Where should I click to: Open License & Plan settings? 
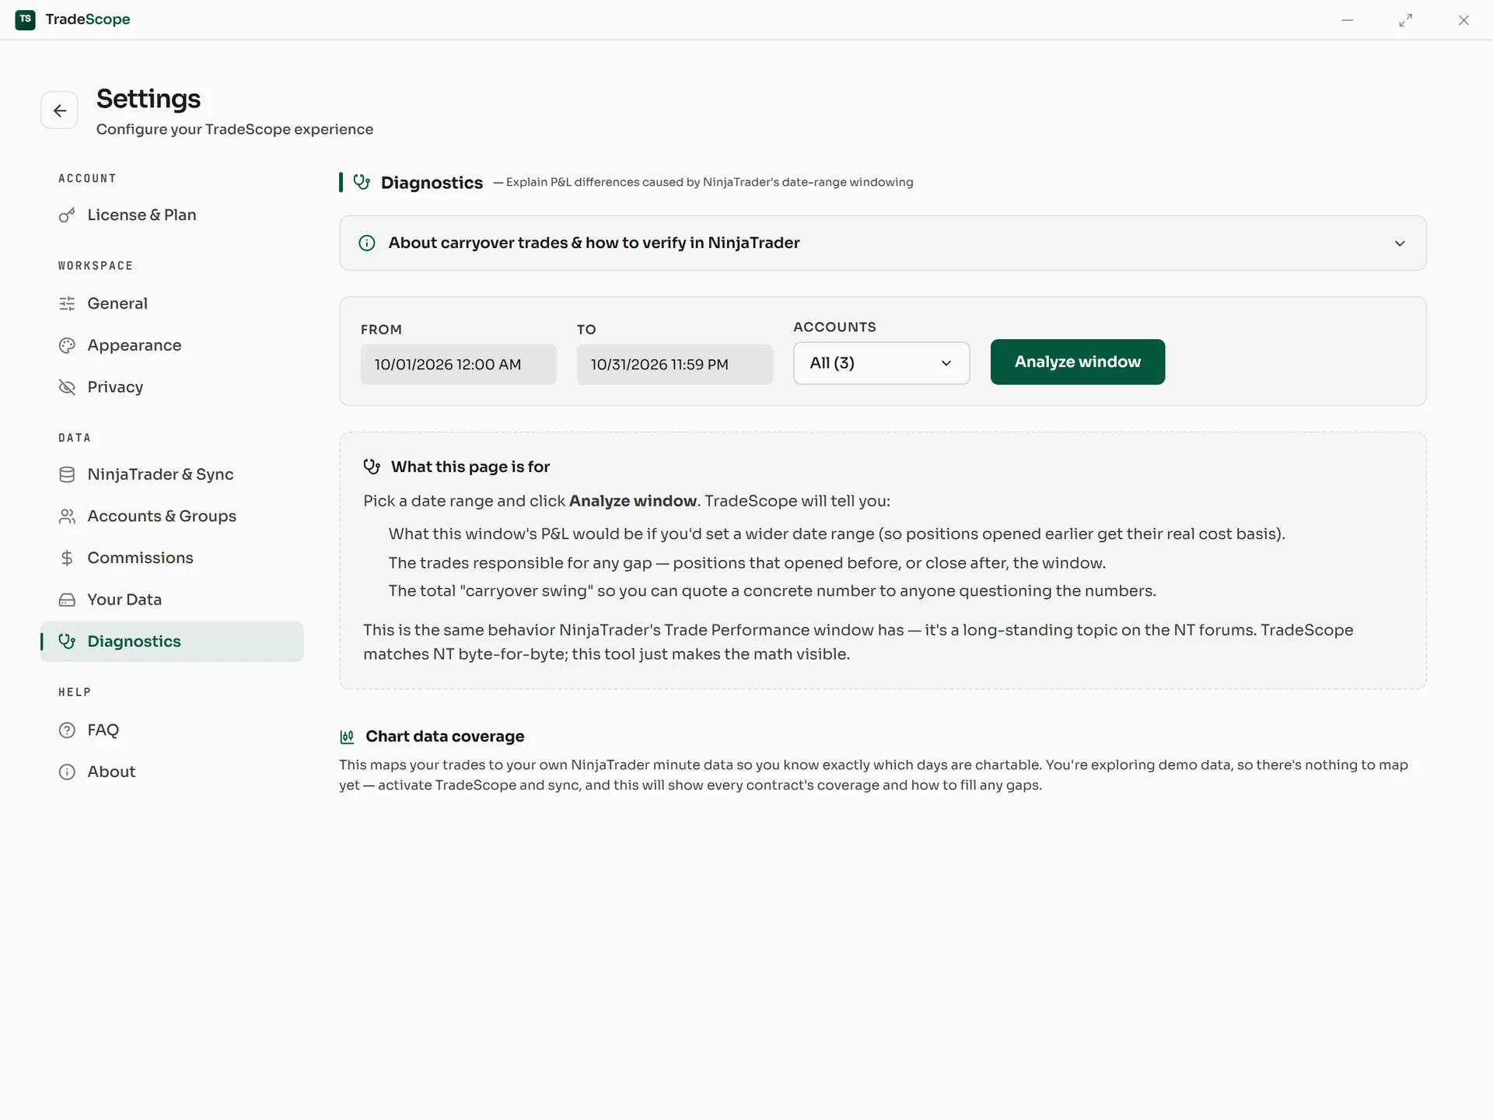tap(172, 215)
